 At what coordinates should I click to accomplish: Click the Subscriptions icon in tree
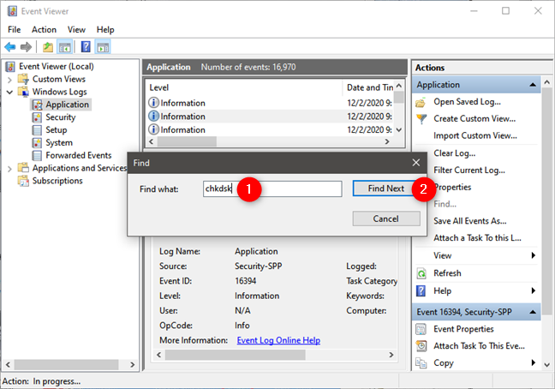(x=23, y=181)
